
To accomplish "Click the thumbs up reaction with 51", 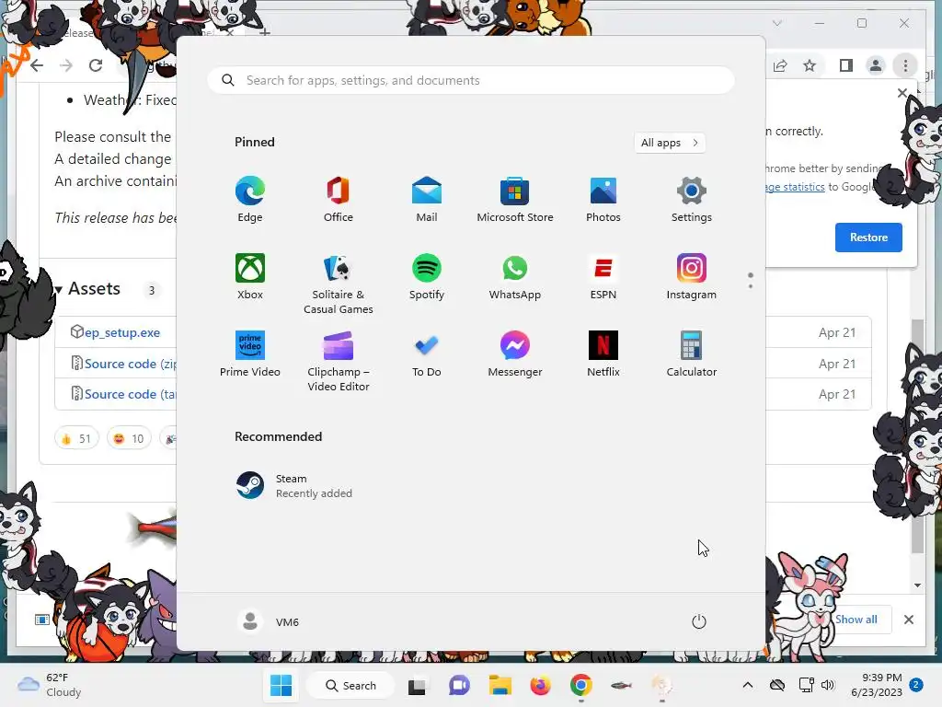I will point(76,438).
